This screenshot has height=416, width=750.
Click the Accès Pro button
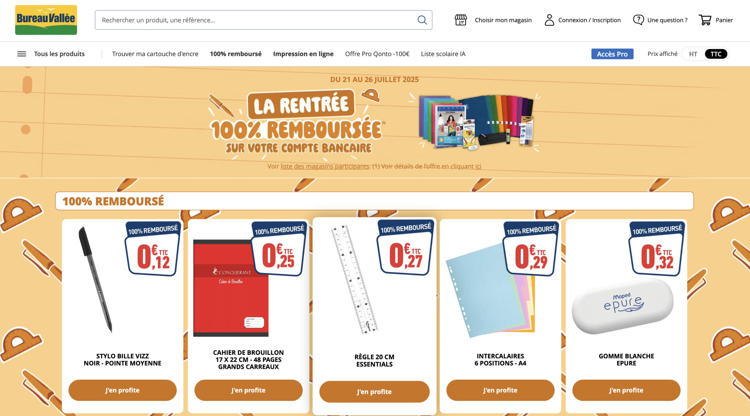[x=612, y=54]
